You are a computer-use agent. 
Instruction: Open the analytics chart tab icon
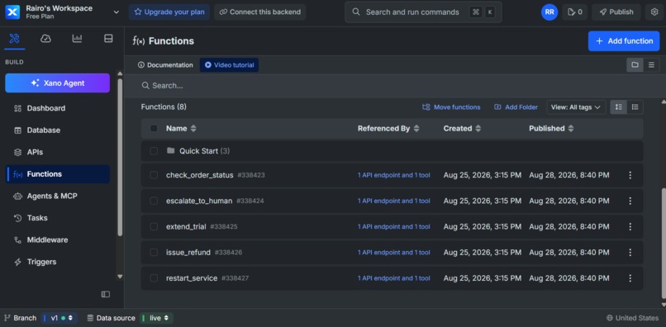pyautogui.click(x=77, y=39)
